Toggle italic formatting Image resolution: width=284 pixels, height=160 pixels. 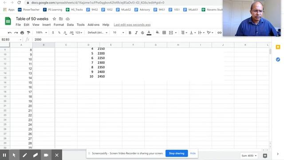[x=136, y=32]
